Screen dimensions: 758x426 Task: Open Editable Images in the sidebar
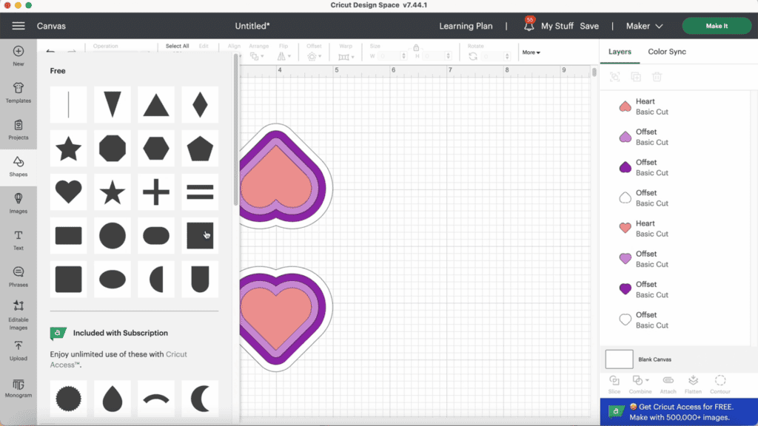tap(19, 314)
